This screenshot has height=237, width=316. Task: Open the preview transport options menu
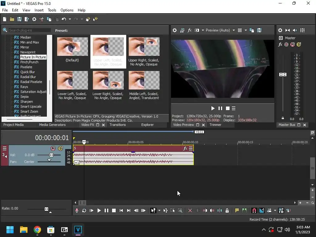coord(234,108)
